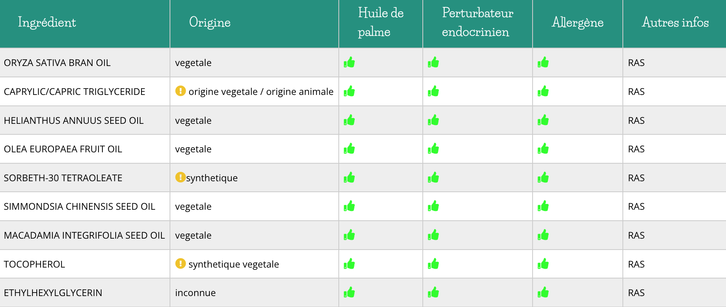Click endocrine disruptor thumbs-up for Simmondsia Chinensis Seed Oil
Screen dimensions: 726x307
click(433, 206)
